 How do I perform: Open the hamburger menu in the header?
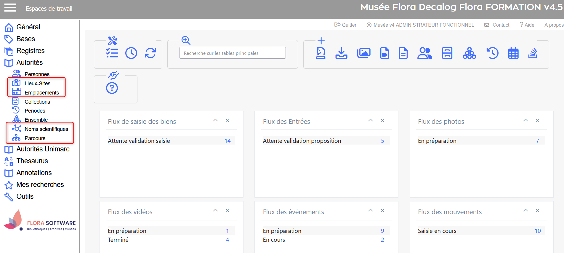(x=10, y=8)
